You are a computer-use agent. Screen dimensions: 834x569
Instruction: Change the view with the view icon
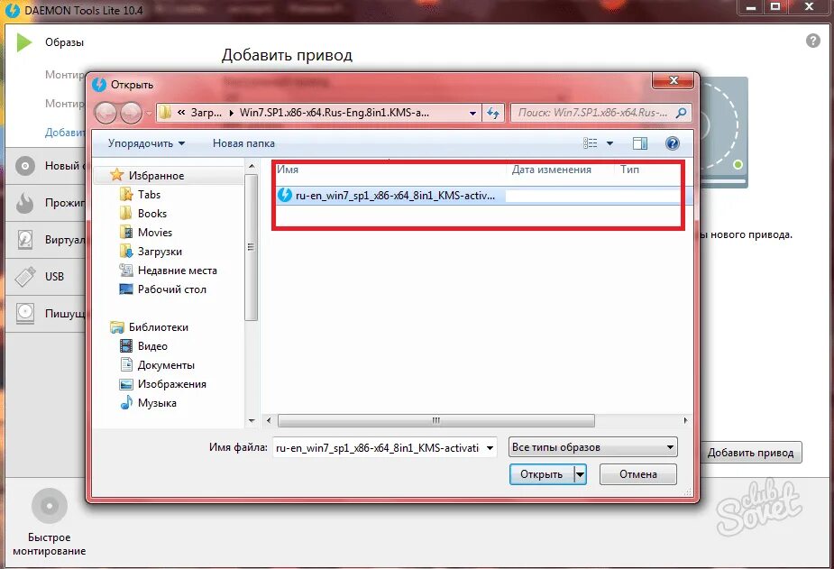click(591, 143)
